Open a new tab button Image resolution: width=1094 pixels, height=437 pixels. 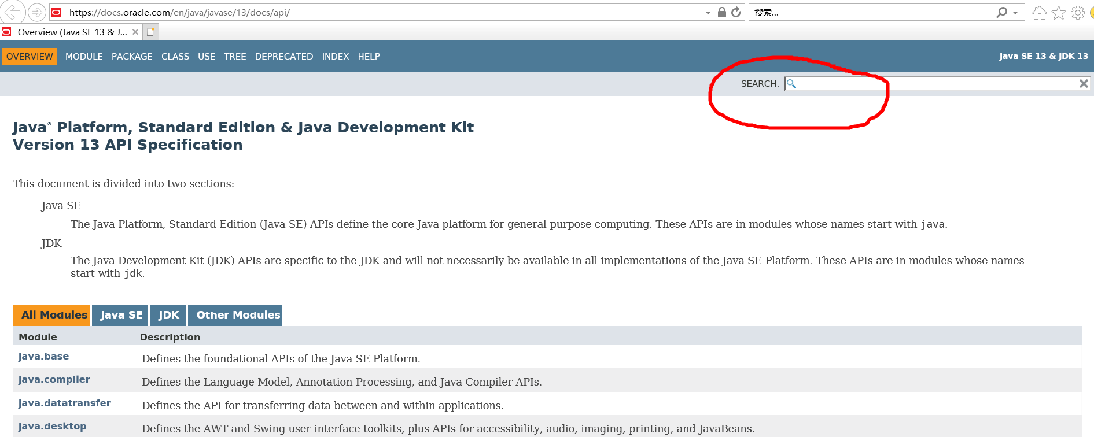pyautogui.click(x=151, y=32)
